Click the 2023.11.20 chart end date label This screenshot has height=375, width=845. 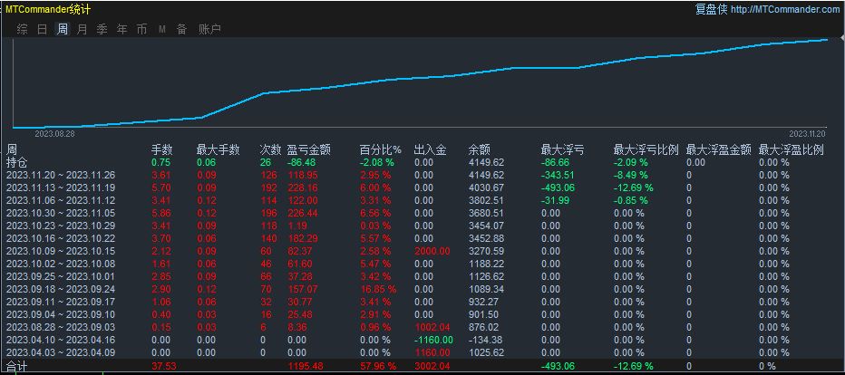pos(807,133)
